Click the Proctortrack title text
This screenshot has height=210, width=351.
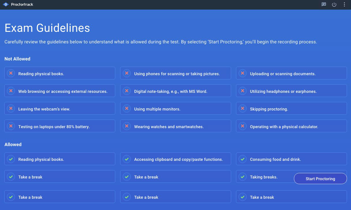tap(22, 4)
